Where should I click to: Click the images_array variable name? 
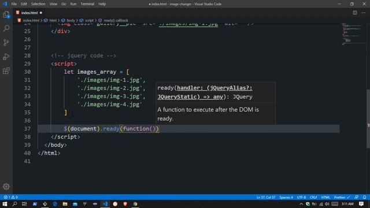[97, 72]
